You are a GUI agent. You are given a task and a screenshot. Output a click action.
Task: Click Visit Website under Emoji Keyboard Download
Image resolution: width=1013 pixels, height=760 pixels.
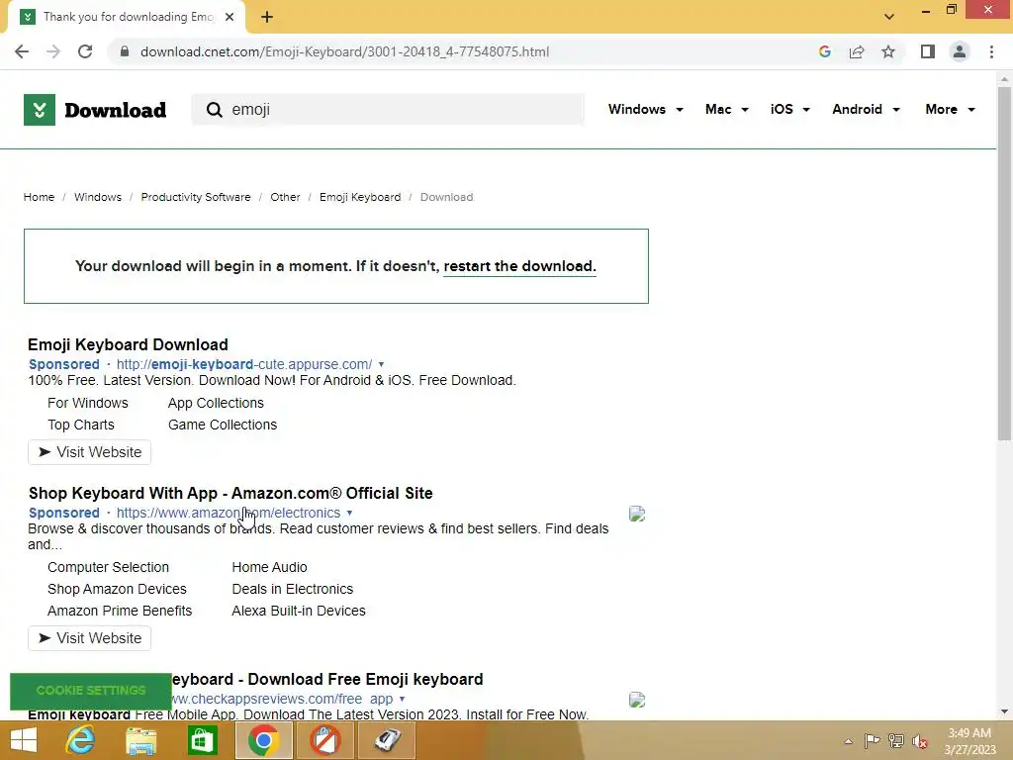coord(89,452)
